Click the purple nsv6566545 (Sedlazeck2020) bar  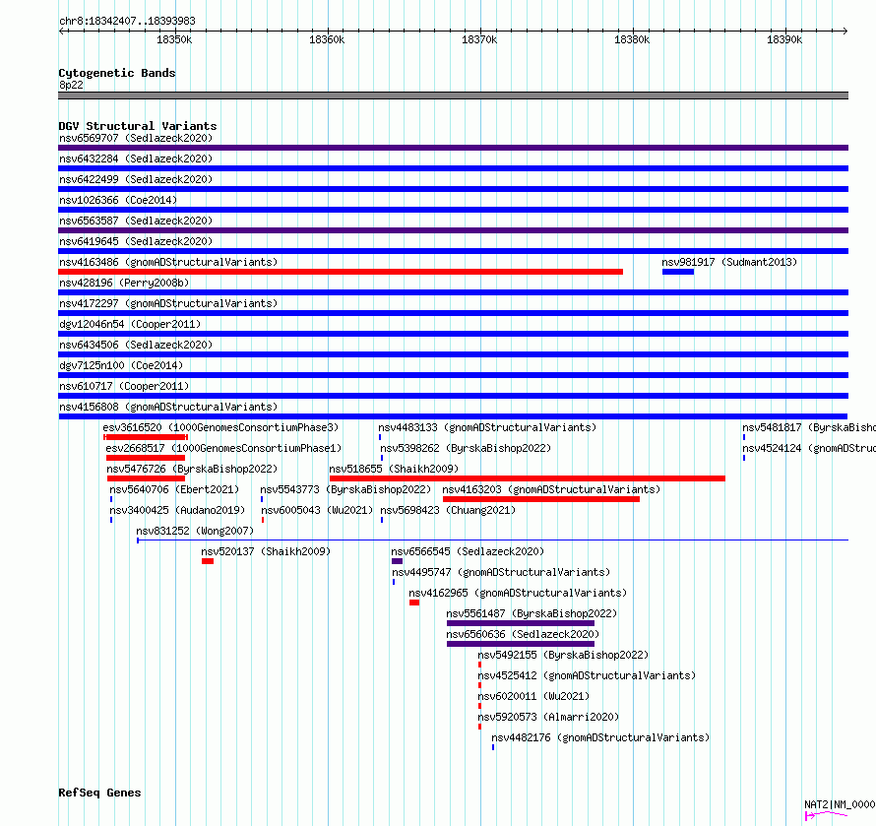pyautogui.click(x=398, y=561)
